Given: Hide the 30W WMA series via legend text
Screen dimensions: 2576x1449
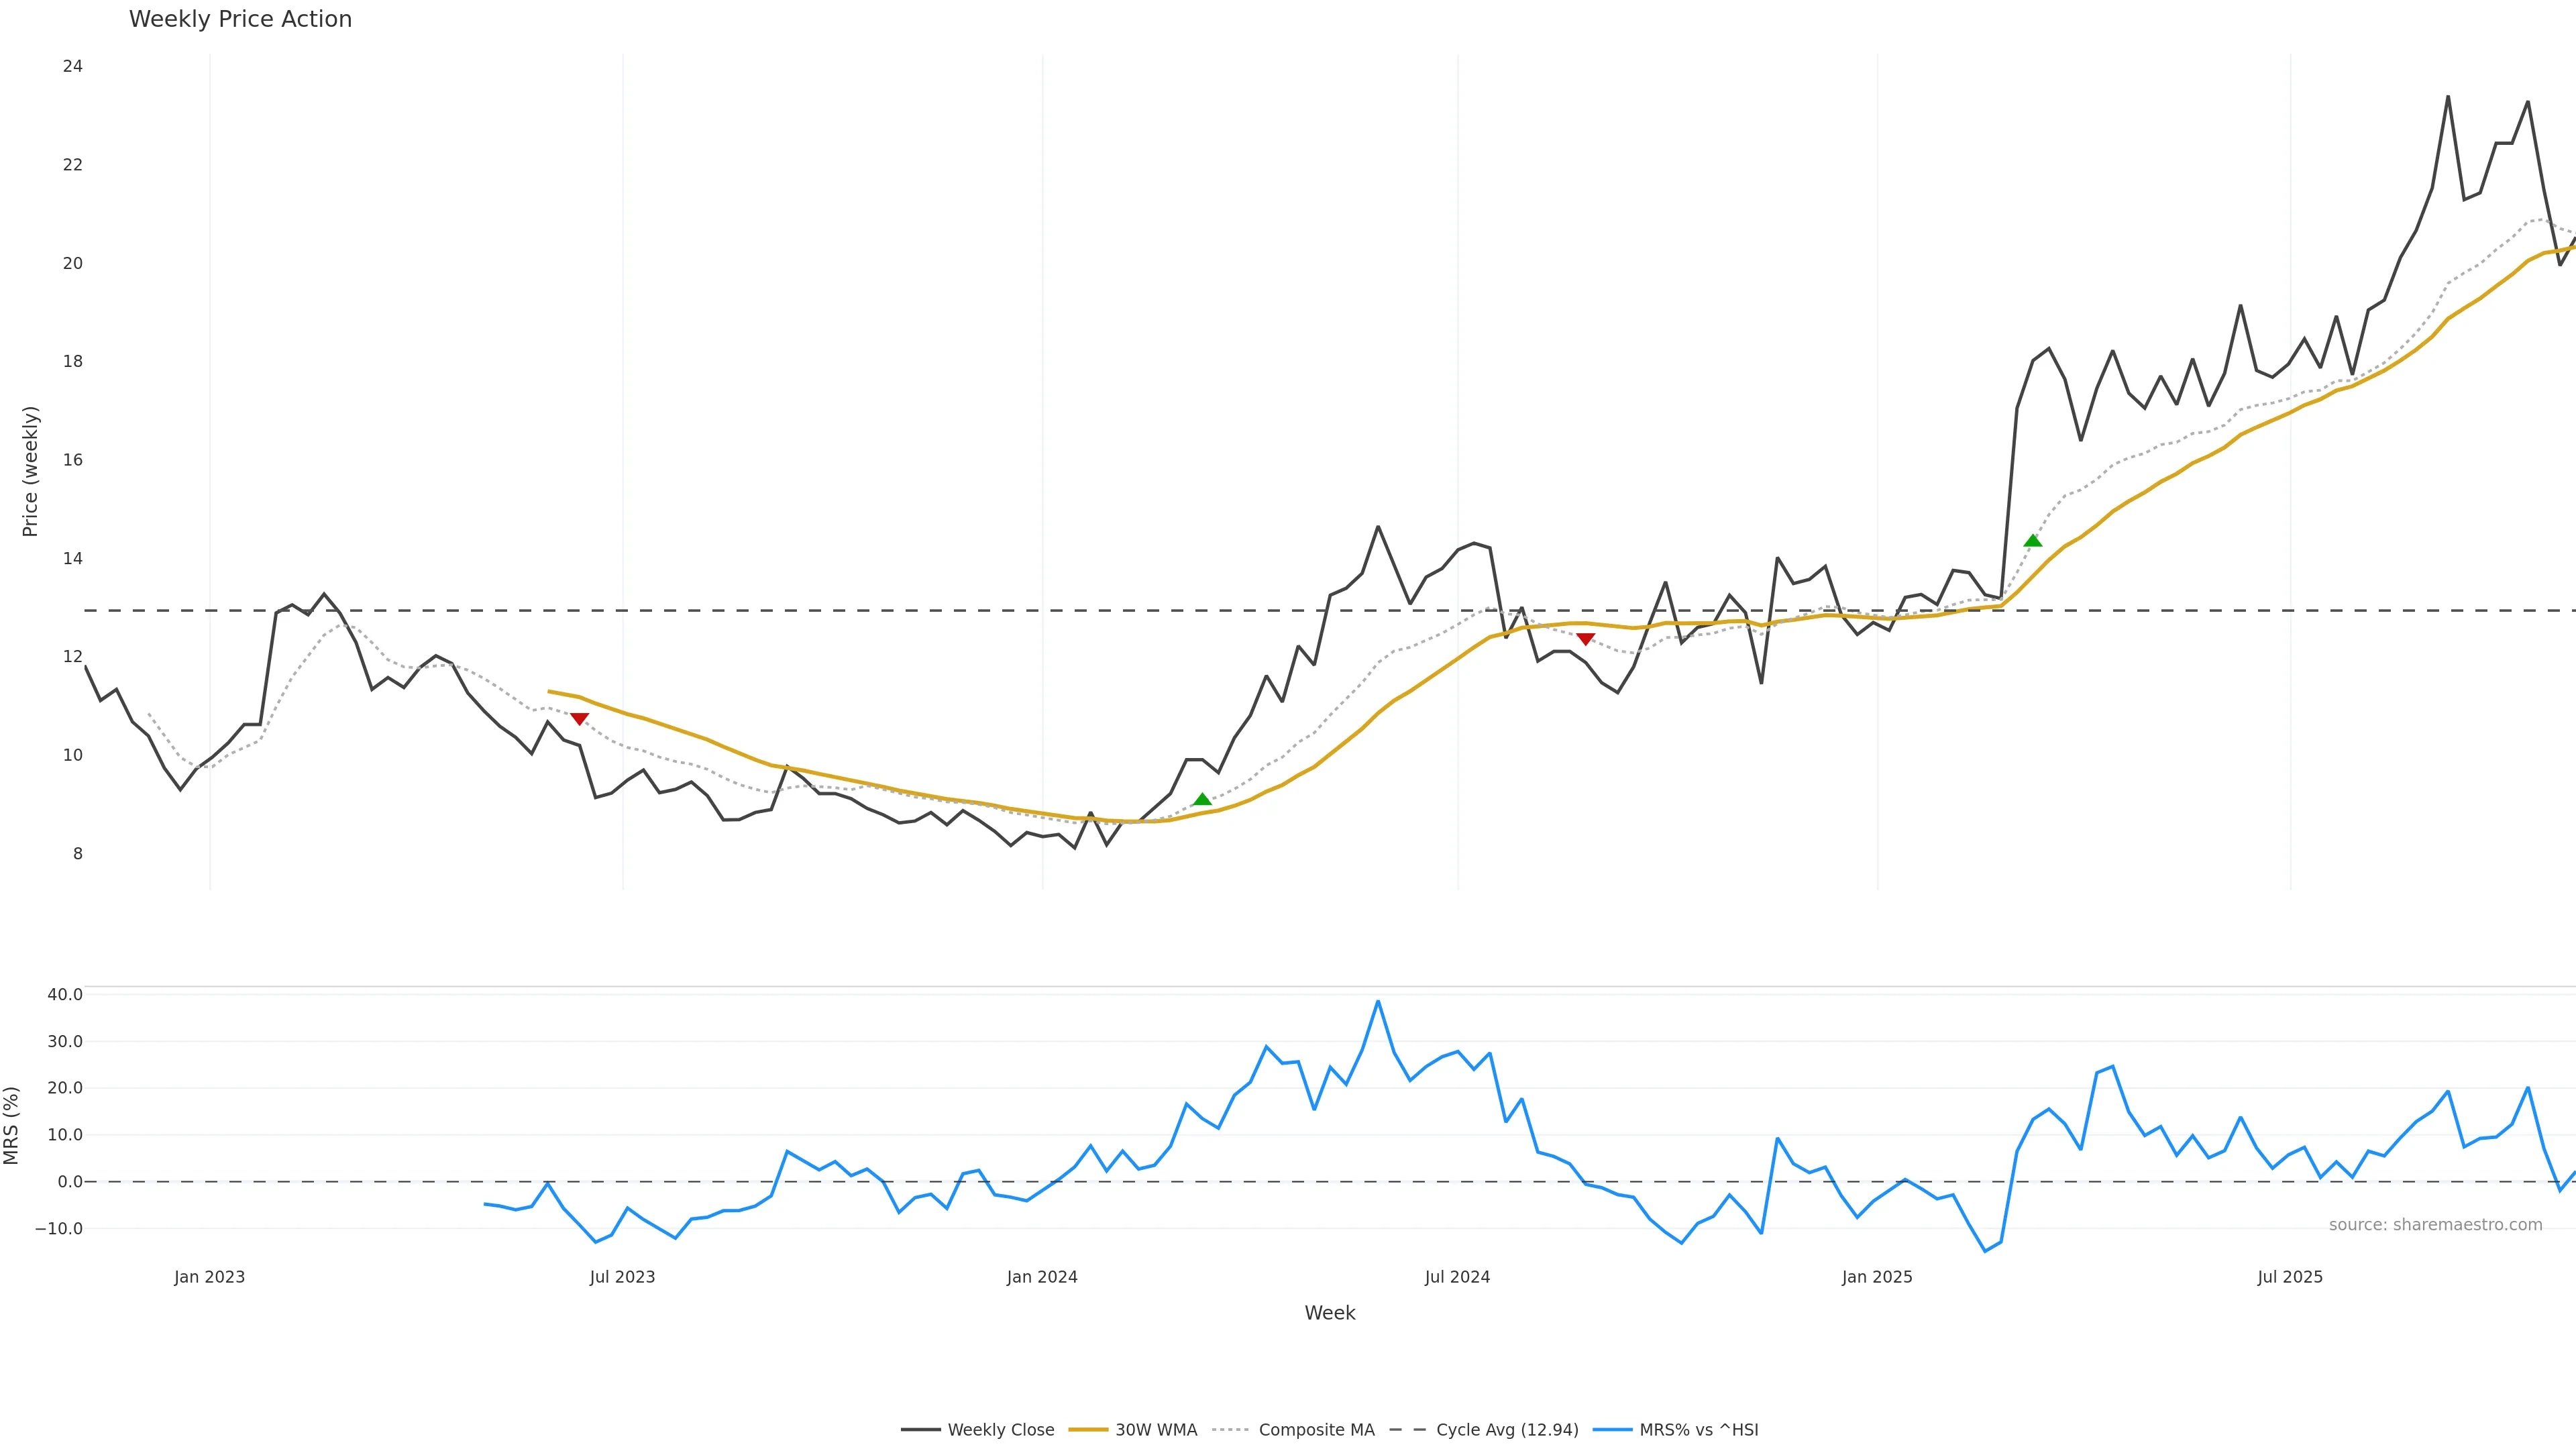Looking at the screenshot, I should point(1156,1430).
